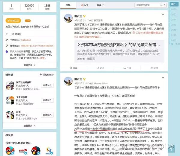This screenshot has height=156, width=180.
Task: Click 添加粉丝群 plus button
Action: pyautogui.click(x=47, y=75)
